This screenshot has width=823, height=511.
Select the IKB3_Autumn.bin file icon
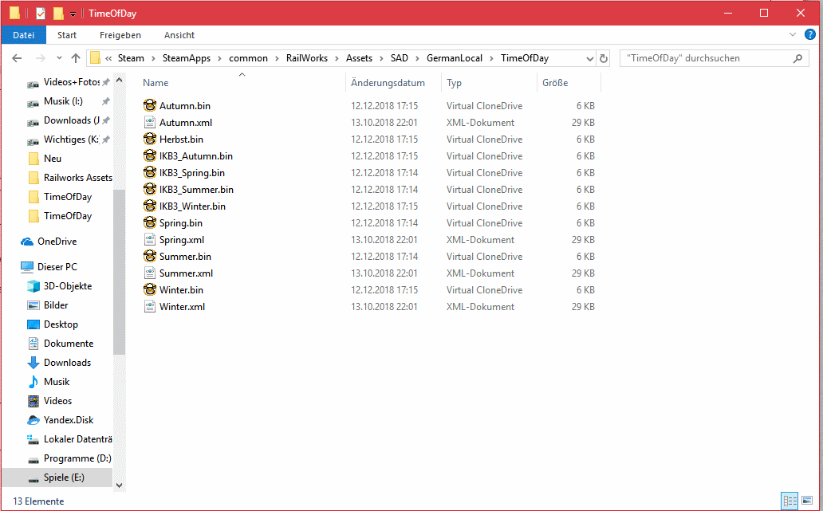pos(150,155)
